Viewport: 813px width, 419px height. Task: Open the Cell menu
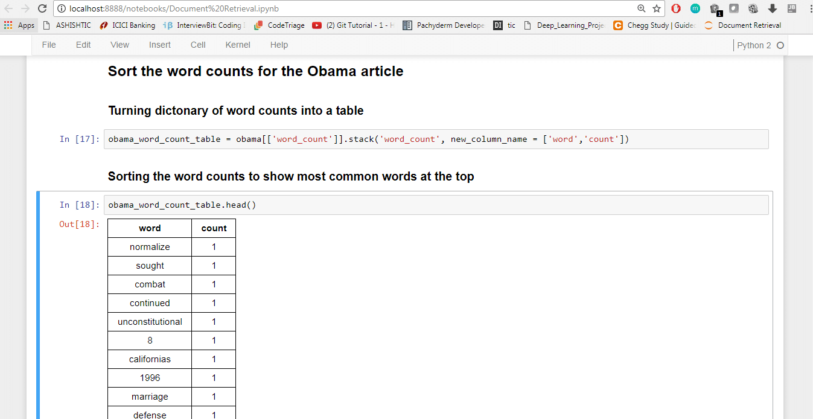[198, 45]
